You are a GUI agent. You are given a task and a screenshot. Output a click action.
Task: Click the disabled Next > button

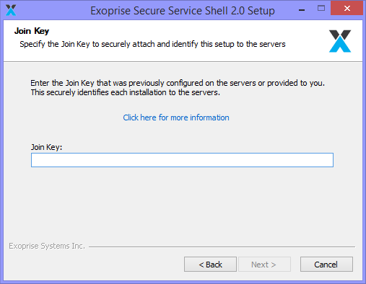pos(264,265)
